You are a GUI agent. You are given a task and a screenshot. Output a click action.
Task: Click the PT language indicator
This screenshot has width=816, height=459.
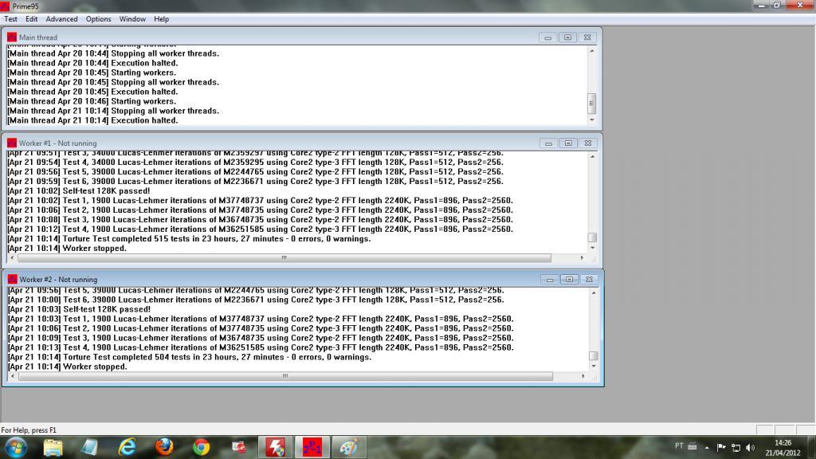pyautogui.click(x=679, y=446)
